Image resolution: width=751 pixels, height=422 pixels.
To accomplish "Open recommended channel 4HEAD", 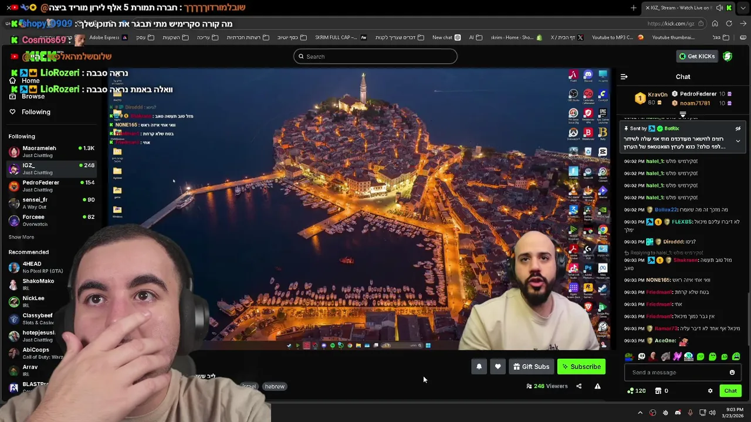I will tap(35, 267).
